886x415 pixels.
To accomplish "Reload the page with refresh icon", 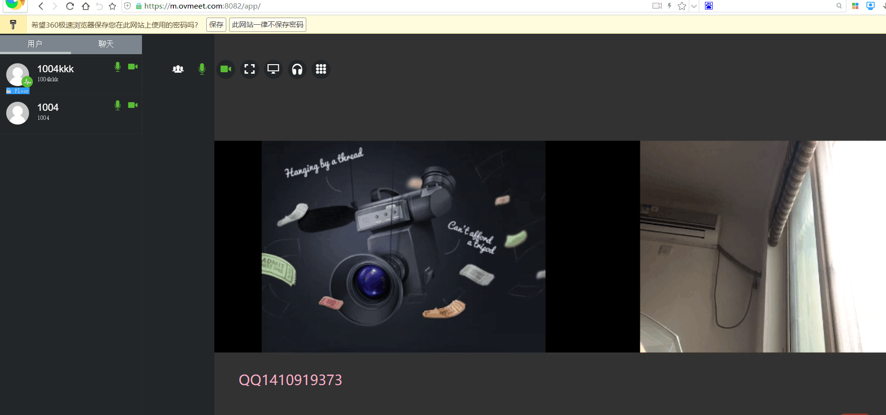I will (x=70, y=6).
